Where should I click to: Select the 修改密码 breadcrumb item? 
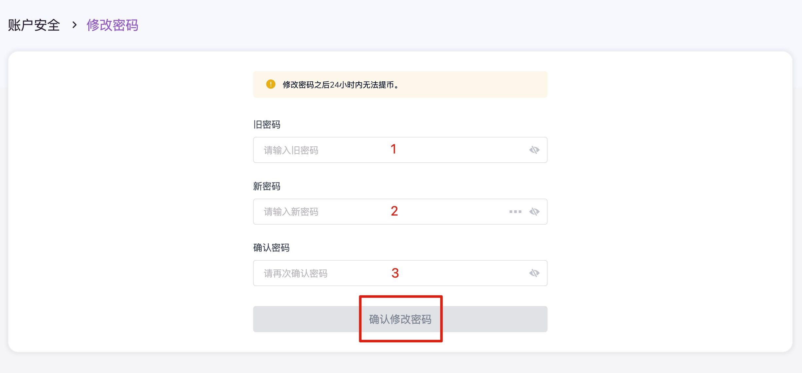[112, 25]
